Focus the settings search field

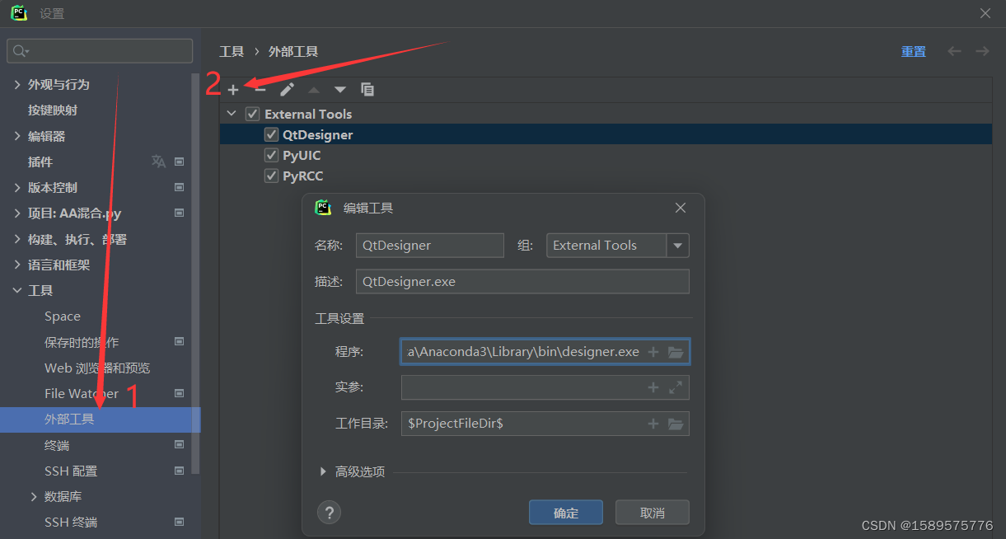tap(100, 51)
